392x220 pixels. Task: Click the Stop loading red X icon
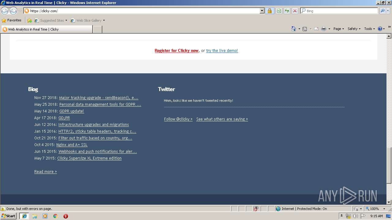pyautogui.click(x=295, y=11)
